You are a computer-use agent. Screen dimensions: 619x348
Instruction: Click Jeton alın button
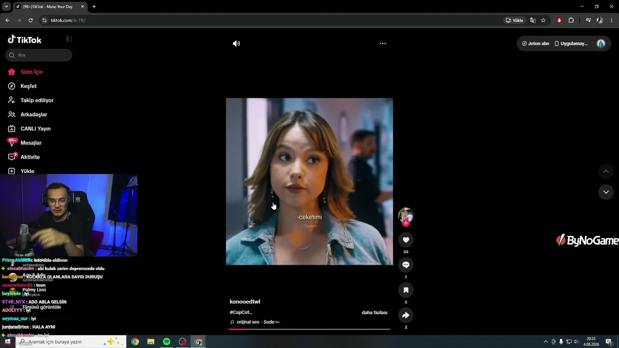coord(535,43)
